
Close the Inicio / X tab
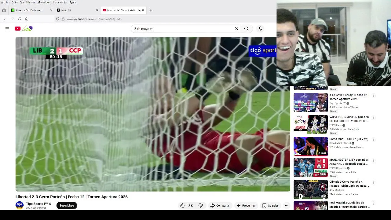click(x=97, y=10)
